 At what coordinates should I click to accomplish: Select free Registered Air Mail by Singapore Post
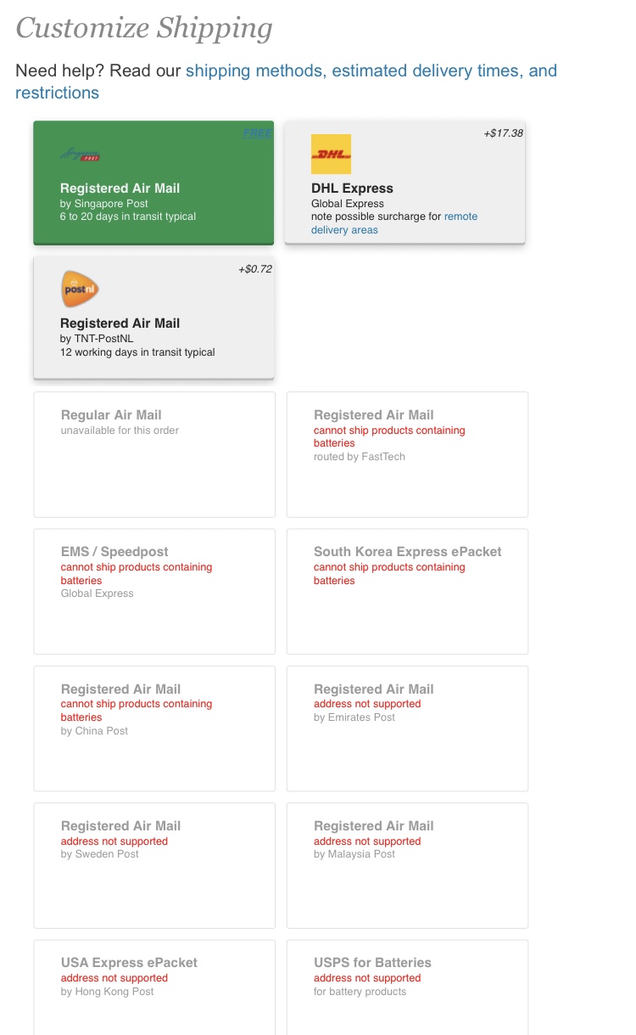[x=153, y=200]
